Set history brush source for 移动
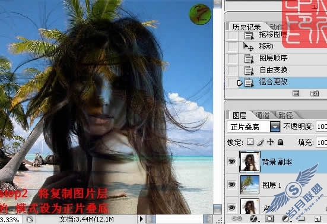Image resolution: width=327 pixels, height=224 pixels. pos(232,47)
